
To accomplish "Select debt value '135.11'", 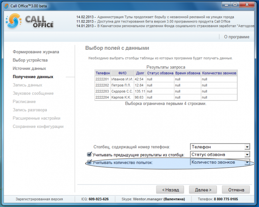I will 140,91.
